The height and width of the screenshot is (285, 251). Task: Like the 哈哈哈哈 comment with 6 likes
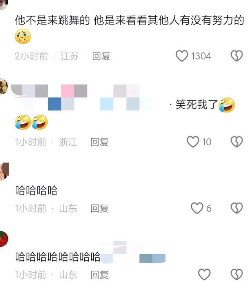pos(197,208)
